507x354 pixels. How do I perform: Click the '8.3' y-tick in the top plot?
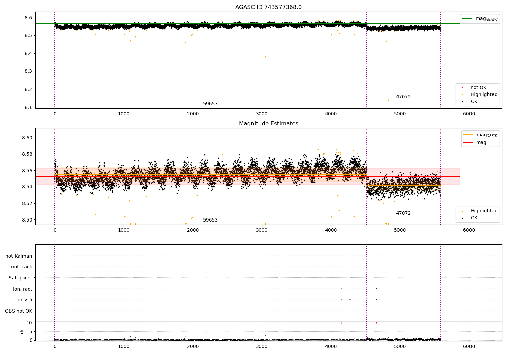(x=28, y=71)
